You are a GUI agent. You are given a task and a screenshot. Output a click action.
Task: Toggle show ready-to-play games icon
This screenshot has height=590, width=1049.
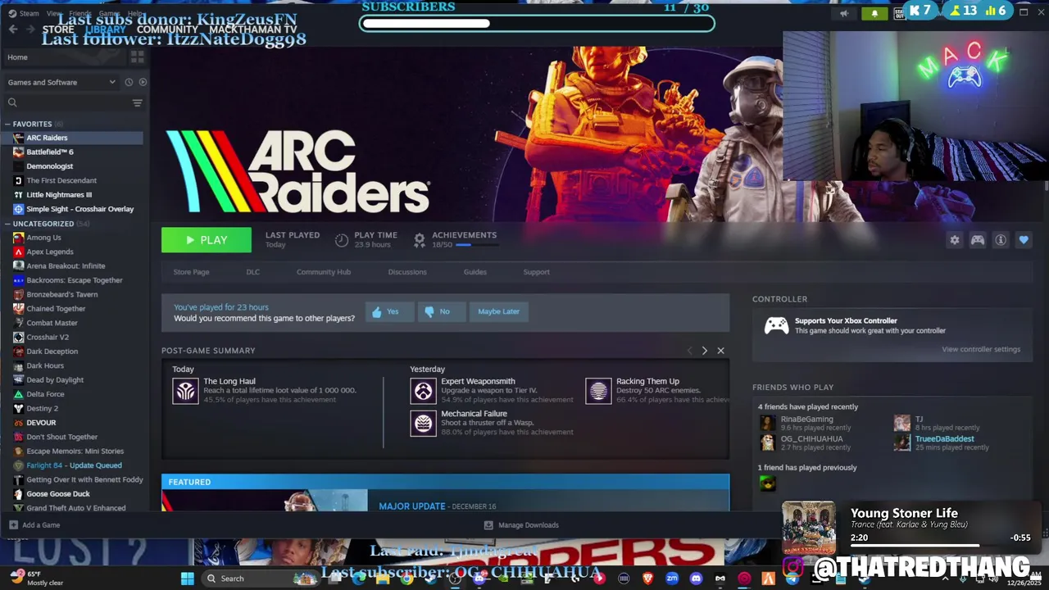point(143,82)
